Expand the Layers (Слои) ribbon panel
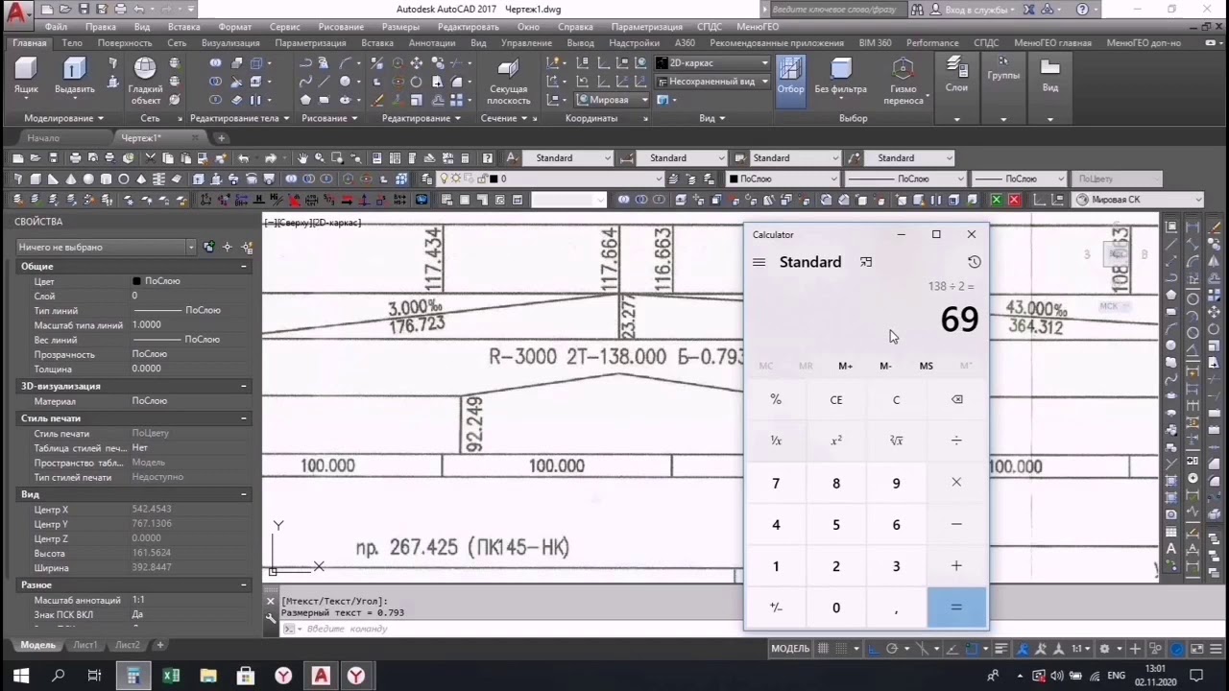The image size is (1229, 691). tap(956, 88)
